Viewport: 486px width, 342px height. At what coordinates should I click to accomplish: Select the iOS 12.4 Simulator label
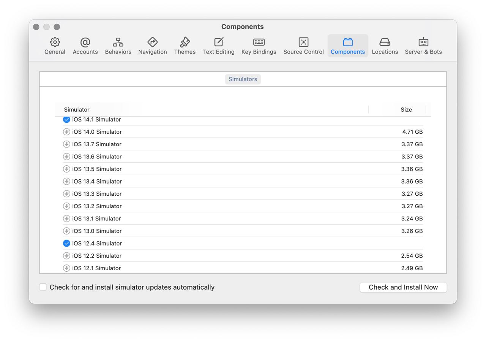click(x=97, y=243)
